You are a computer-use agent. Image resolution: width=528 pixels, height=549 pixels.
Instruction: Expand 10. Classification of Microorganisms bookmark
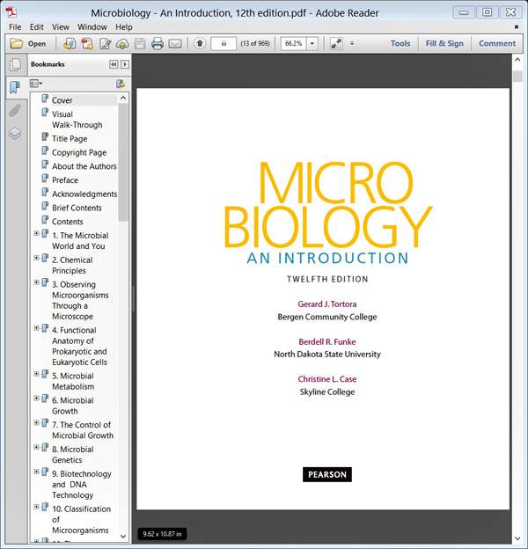coord(36,507)
